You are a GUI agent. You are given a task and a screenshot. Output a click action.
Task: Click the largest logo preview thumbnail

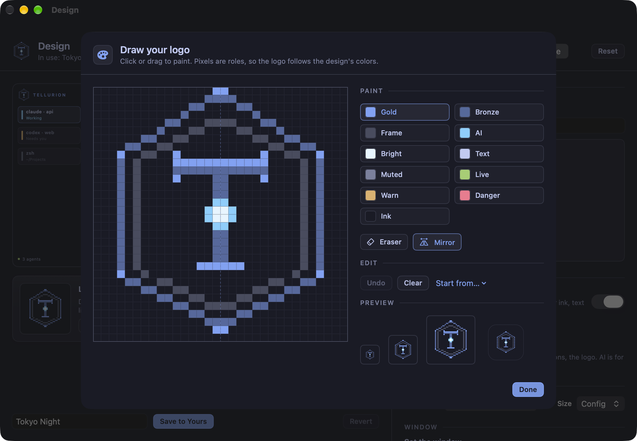coord(451,340)
